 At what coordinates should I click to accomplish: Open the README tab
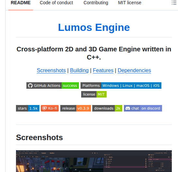[x=21, y=3]
